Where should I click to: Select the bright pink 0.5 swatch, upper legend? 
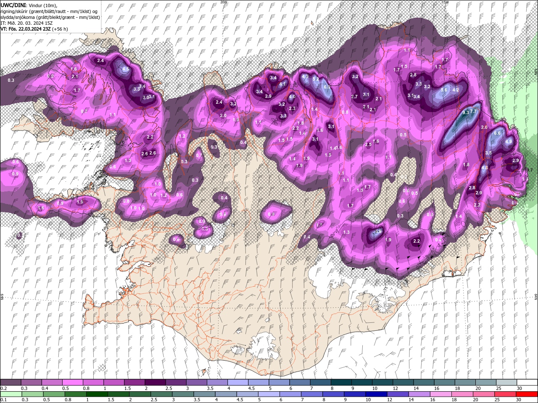tap(72, 382)
